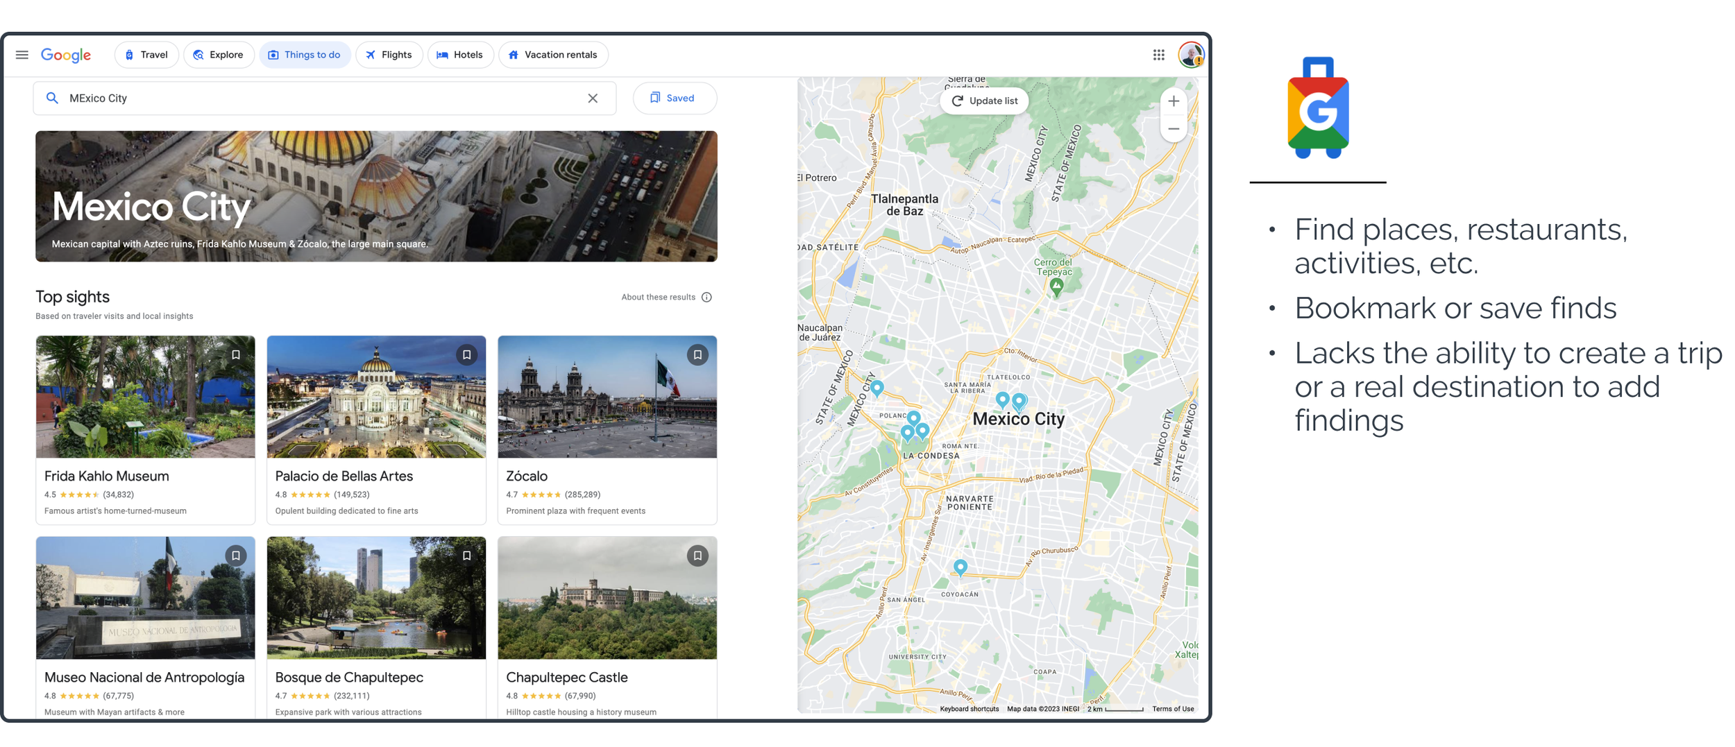Click the Google Travel suitcase logo

click(x=1318, y=108)
